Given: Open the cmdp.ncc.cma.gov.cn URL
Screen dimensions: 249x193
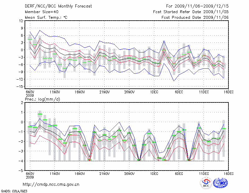Looking at the screenshot, I should tap(51, 184).
